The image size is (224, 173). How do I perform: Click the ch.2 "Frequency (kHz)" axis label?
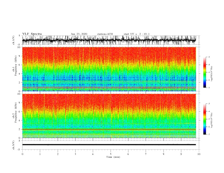16,113
